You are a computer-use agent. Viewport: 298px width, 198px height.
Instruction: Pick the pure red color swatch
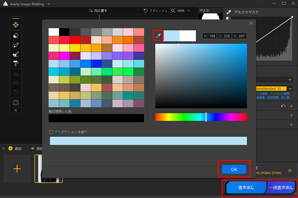[x=75, y=40]
